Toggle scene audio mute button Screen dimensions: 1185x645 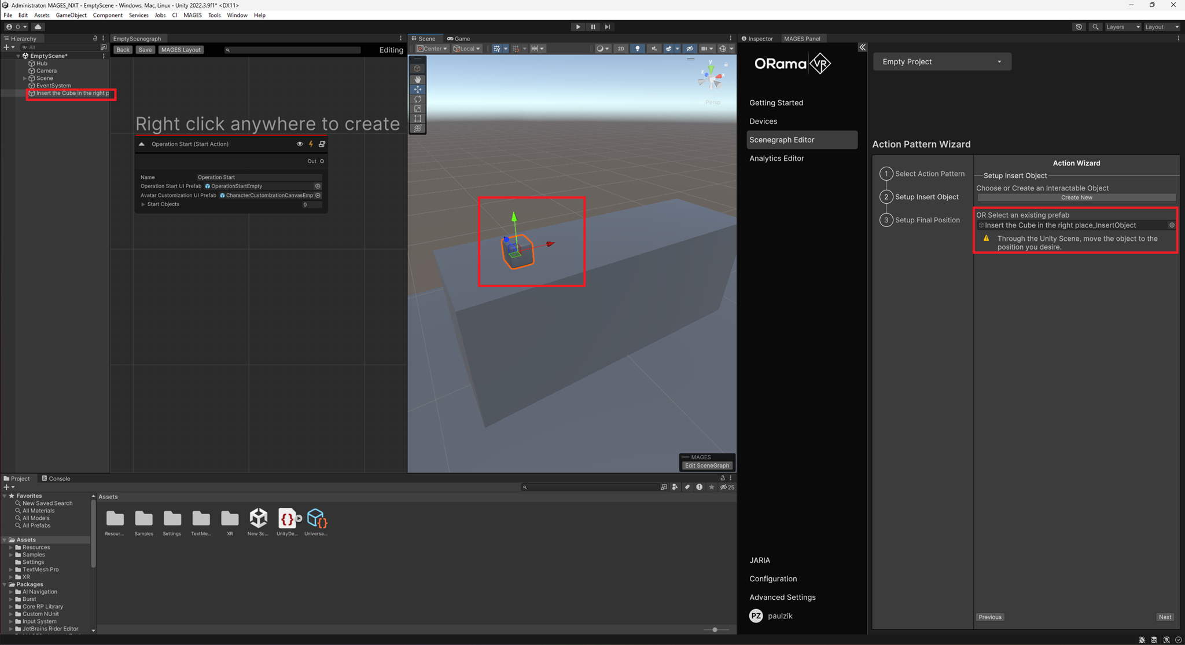(654, 49)
